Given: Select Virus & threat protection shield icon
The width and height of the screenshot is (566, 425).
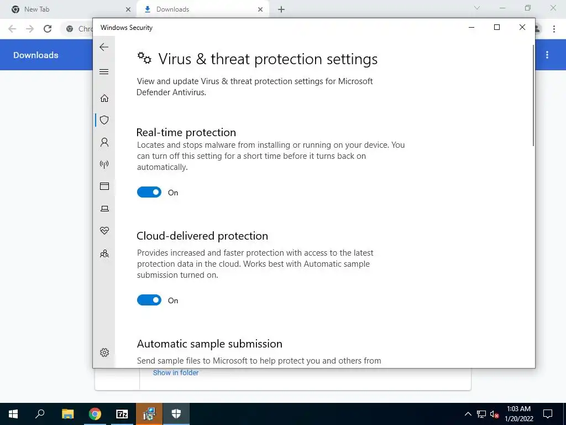Looking at the screenshot, I should (104, 120).
